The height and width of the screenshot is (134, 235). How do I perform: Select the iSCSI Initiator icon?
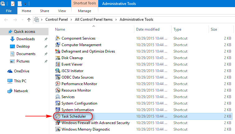click(58, 71)
